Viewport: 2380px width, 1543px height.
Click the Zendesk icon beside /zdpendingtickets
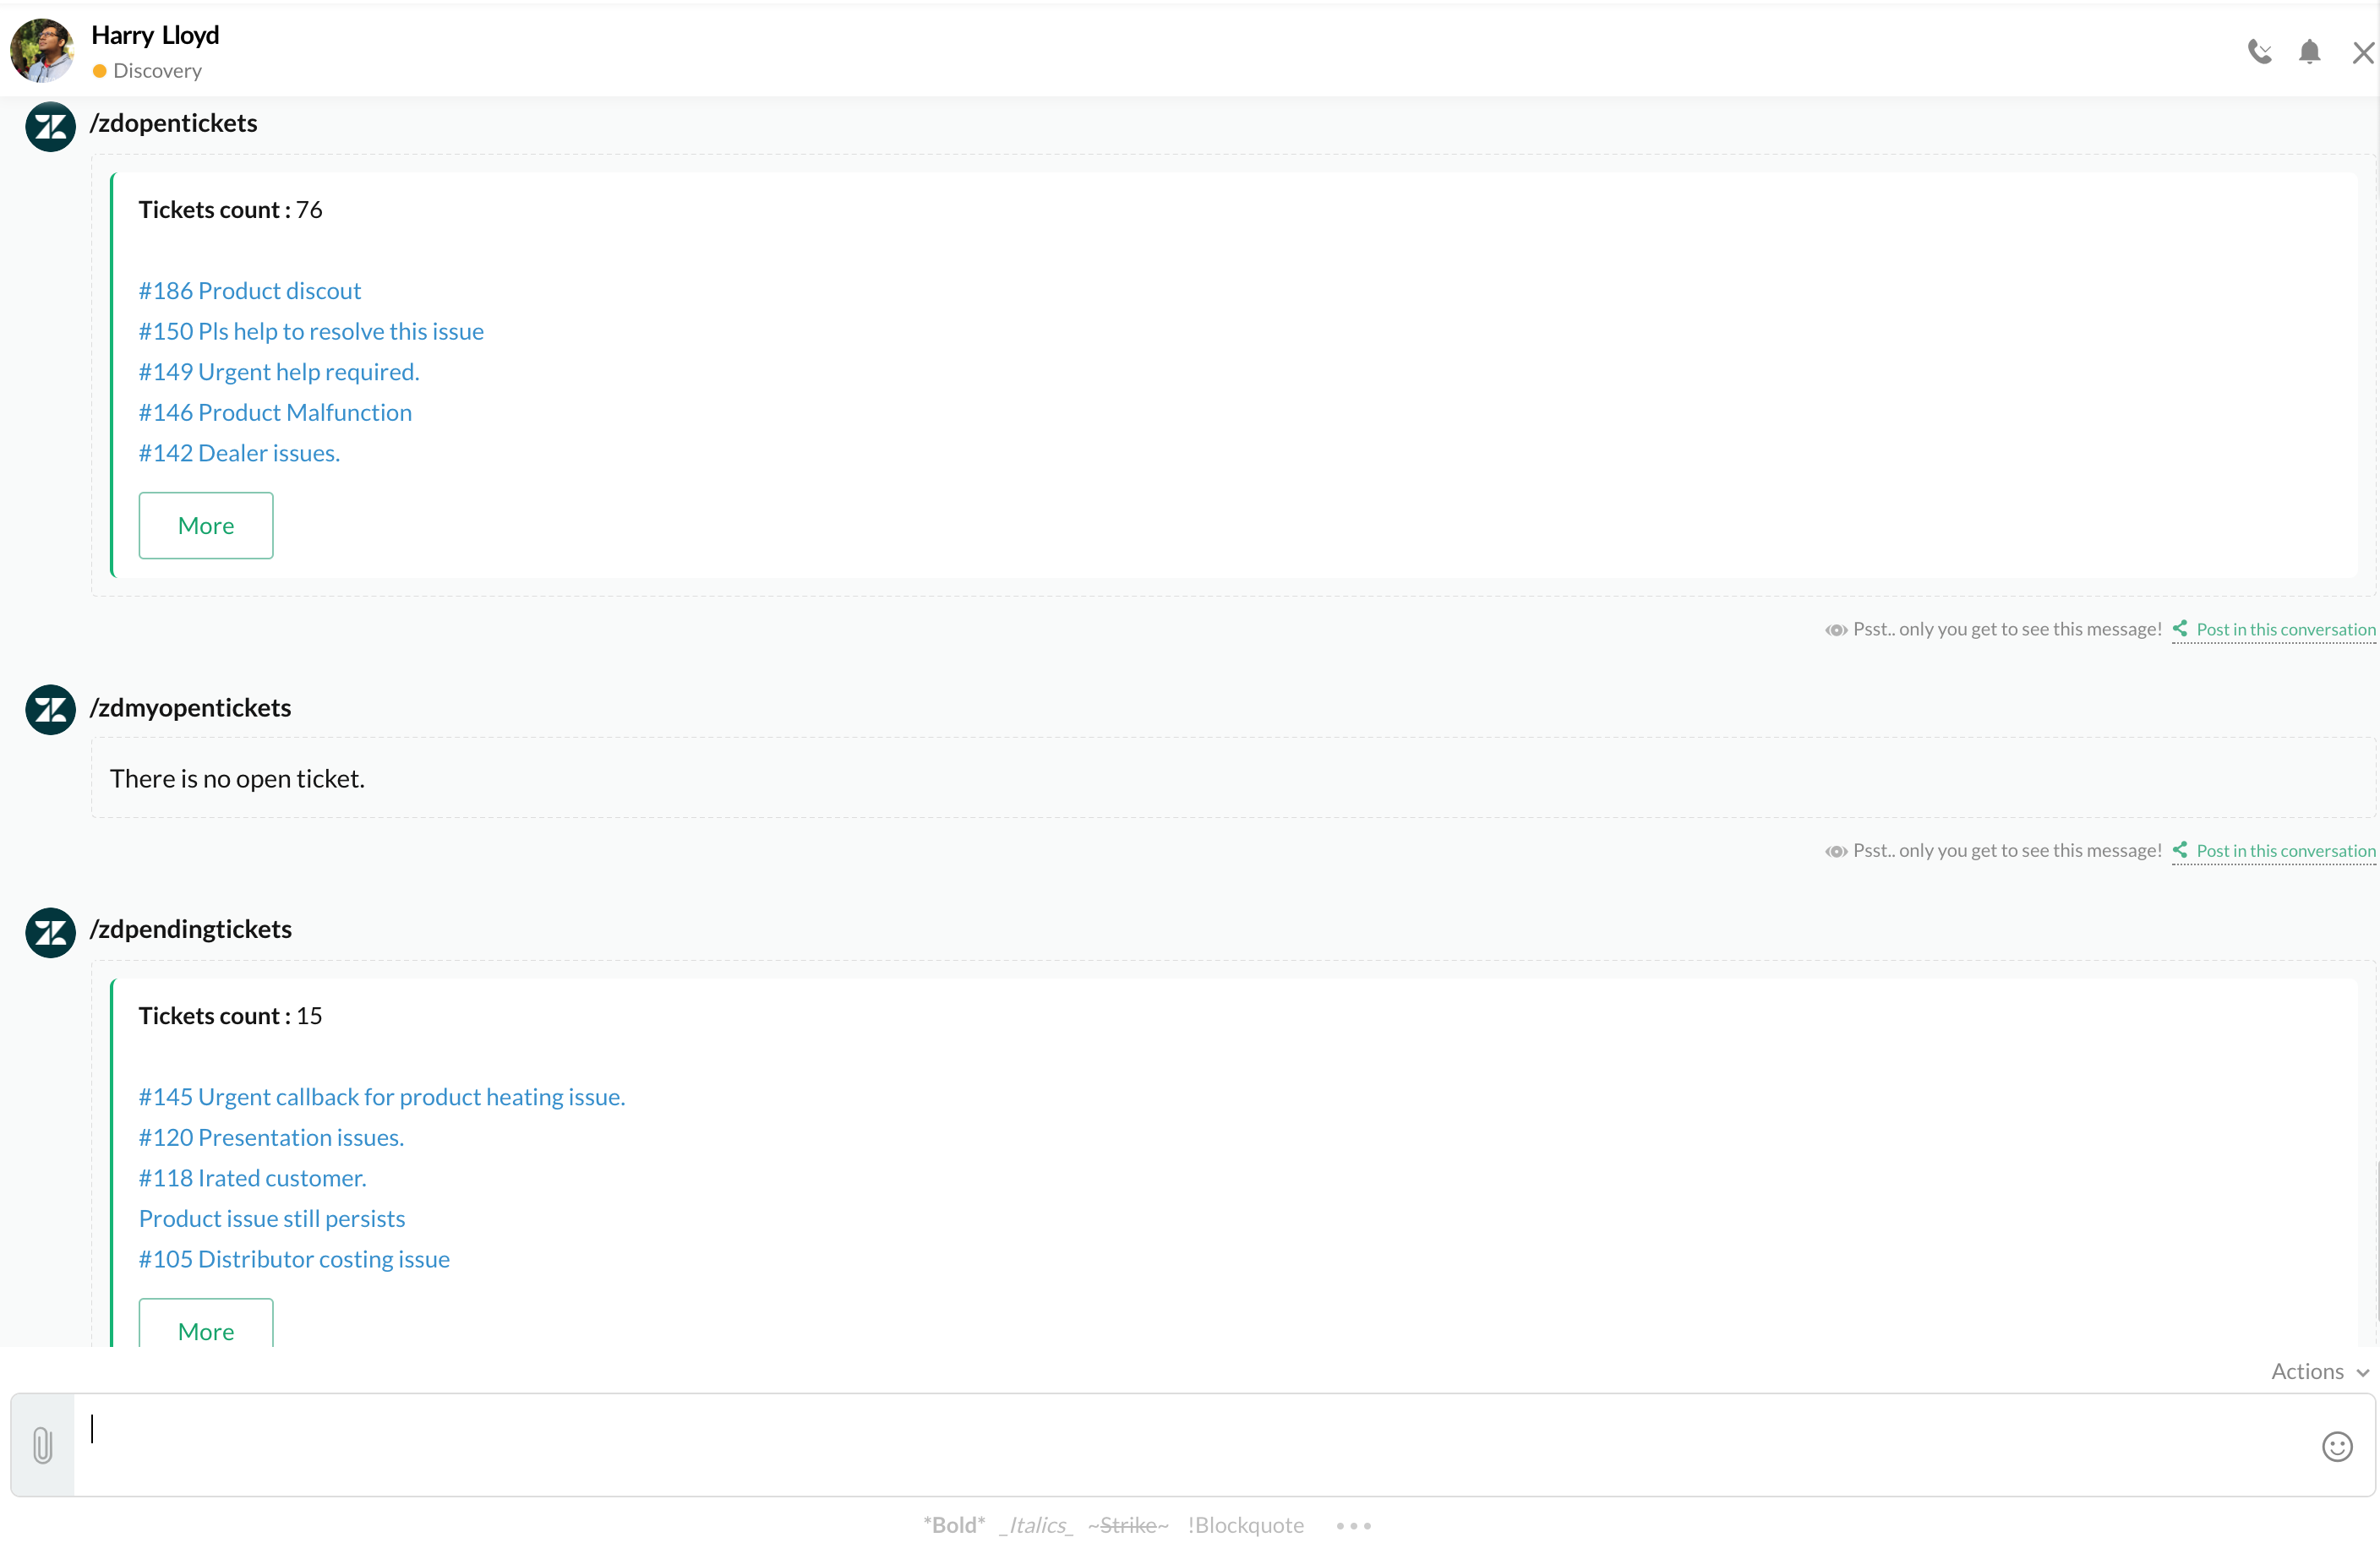point(50,932)
